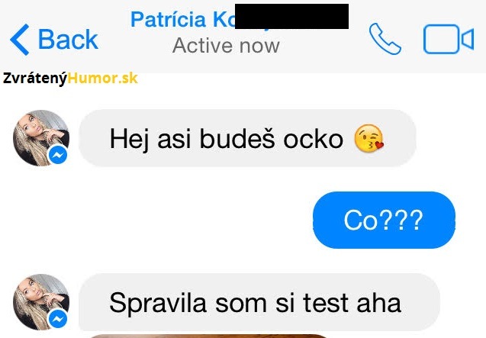
Task: Click the Active now status text
Action: coord(226,46)
